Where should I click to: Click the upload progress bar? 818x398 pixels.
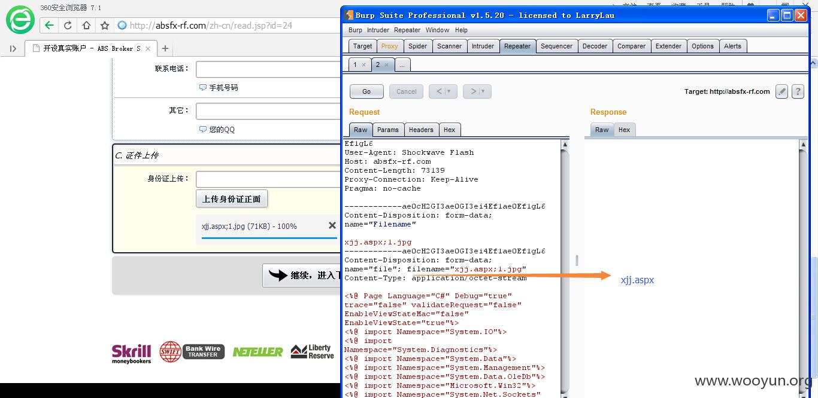coord(269,238)
